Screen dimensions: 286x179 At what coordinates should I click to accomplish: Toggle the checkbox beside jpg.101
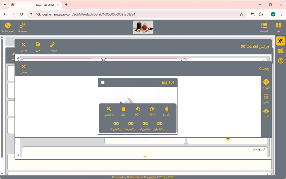pos(103,82)
